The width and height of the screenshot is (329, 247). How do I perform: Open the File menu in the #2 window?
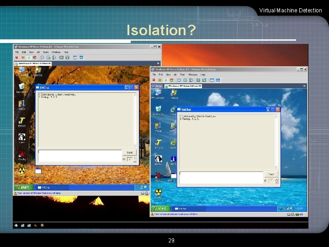(x=17, y=52)
